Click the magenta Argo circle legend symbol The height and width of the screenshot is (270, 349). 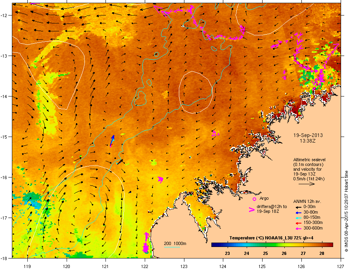(x=254, y=199)
